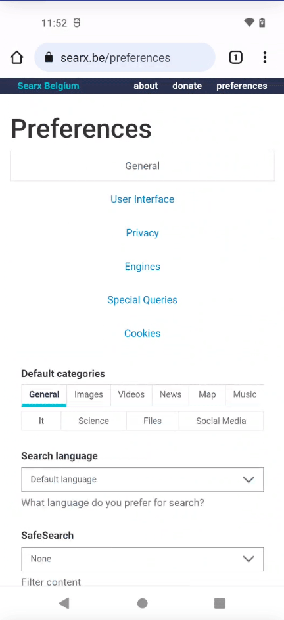Tap the browser home icon
This screenshot has width=284, height=620.
[x=16, y=58]
